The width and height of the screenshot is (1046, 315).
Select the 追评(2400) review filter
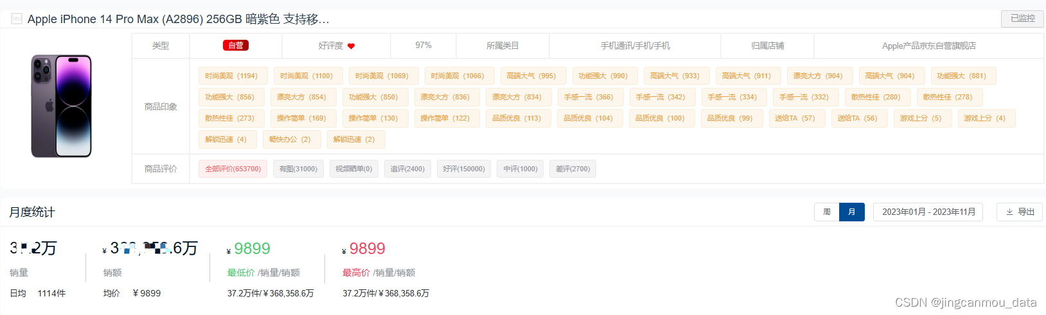(x=407, y=169)
